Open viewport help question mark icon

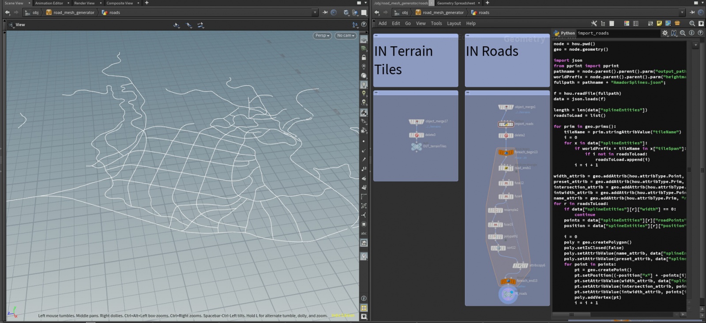(364, 25)
